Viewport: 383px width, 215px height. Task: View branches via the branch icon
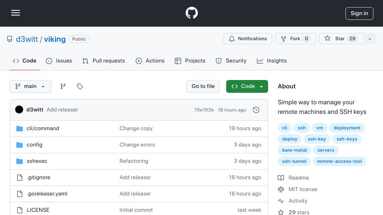[x=63, y=86]
